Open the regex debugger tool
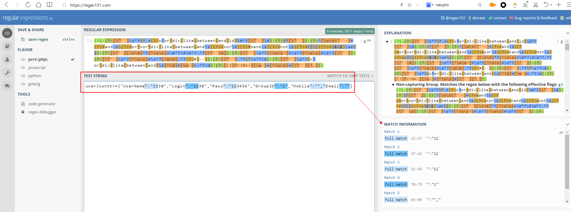Image resolution: width=571 pixels, height=212 pixels. (42, 112)
